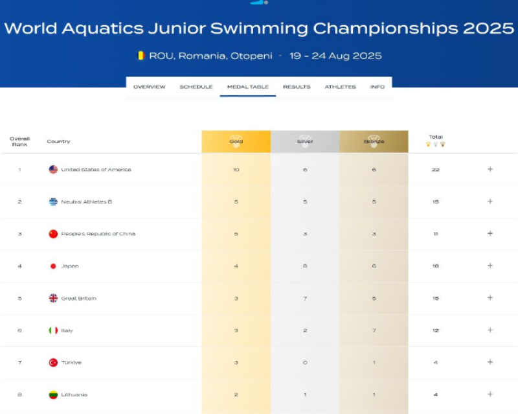Expand the Türkiye row with plus icon
Viewport: 518px width, 414px height.
point(490,362)
